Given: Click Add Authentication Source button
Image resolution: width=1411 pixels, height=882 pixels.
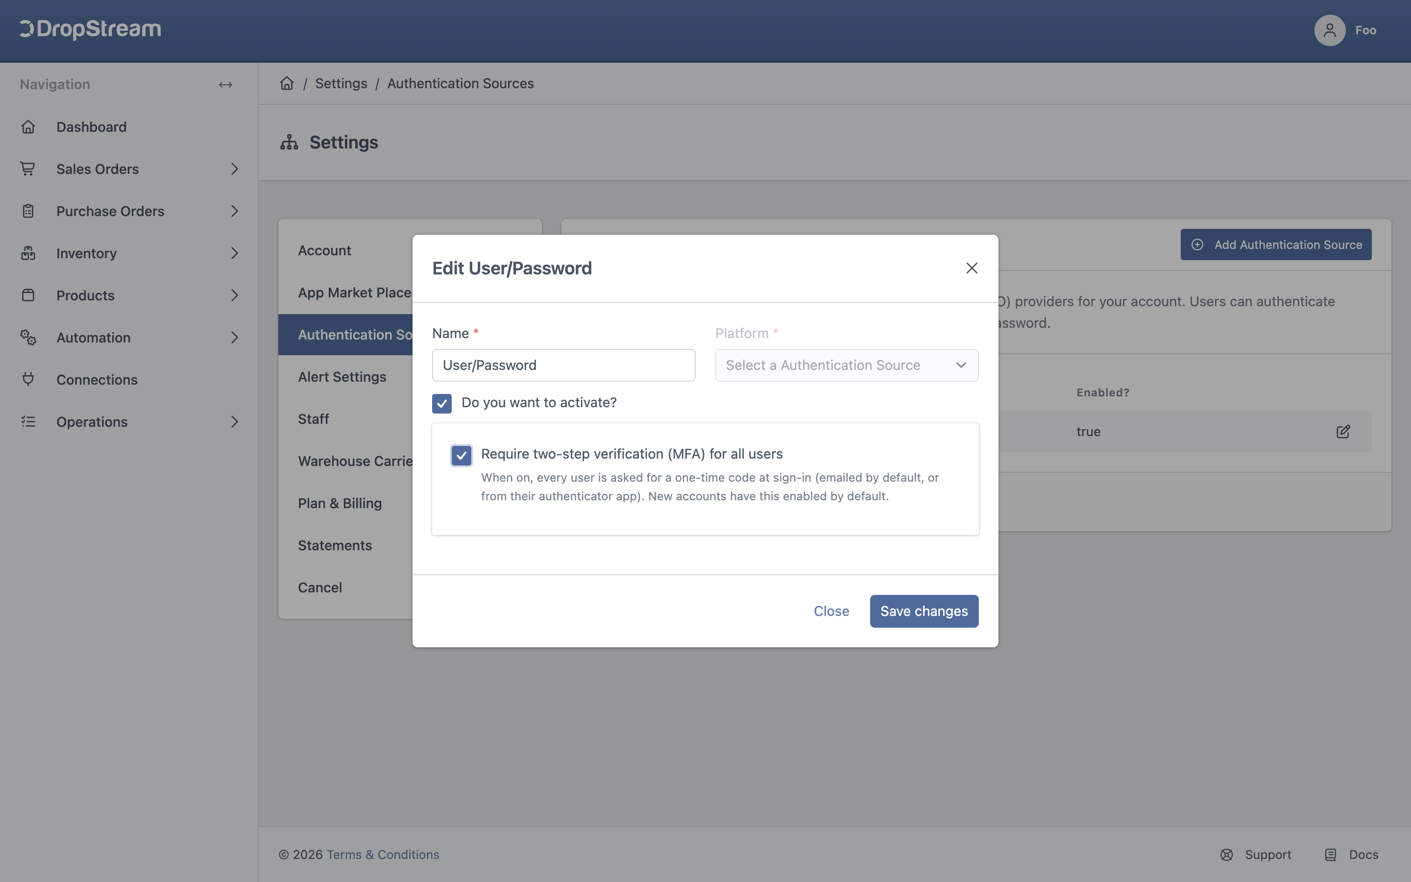Looking at the screenshot, I should [1276, 245].
